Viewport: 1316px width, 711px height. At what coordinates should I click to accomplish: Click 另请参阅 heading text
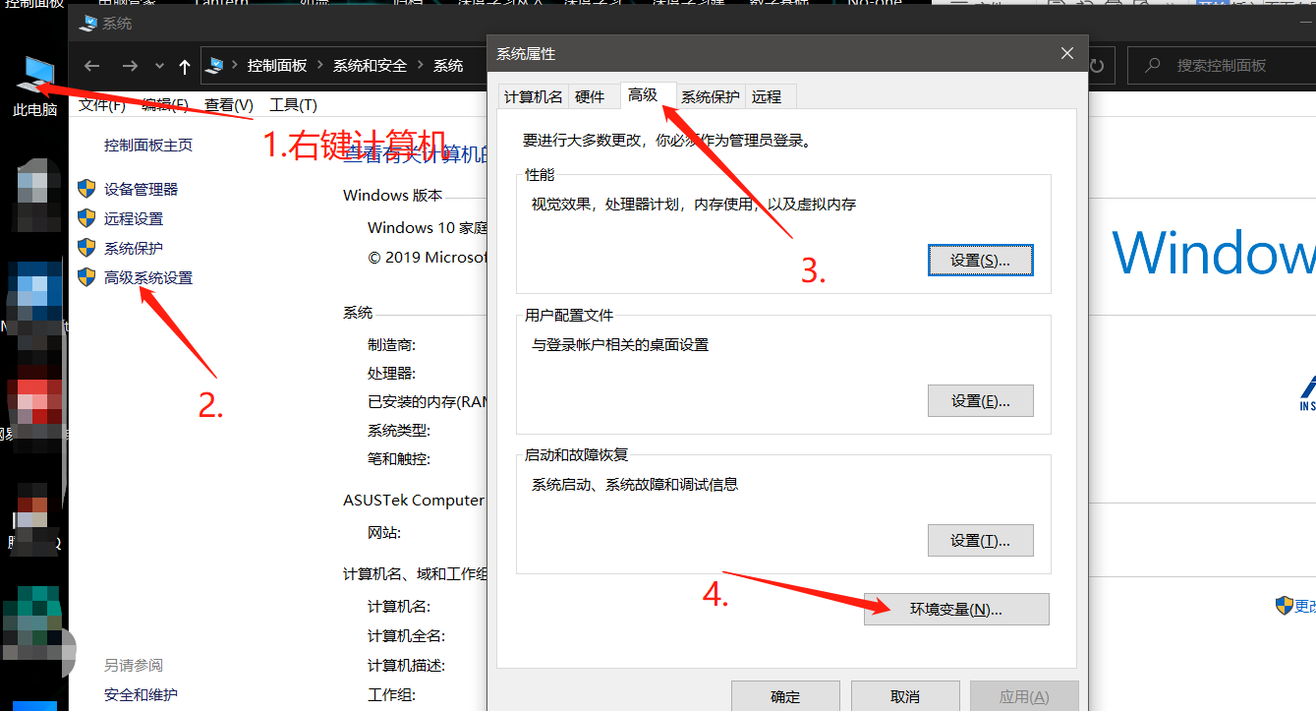(x=134, y=666)
